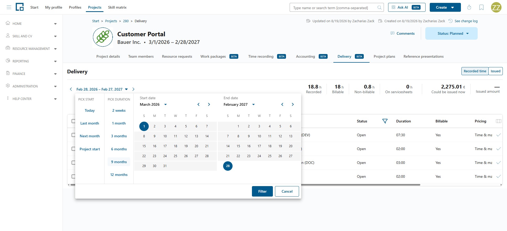This screenshot has width=507, height=231.
Task: Click the Customer Portal project logo
Action: tap(103, 38)
